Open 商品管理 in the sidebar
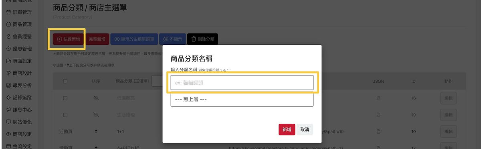 tap(19, 24)
